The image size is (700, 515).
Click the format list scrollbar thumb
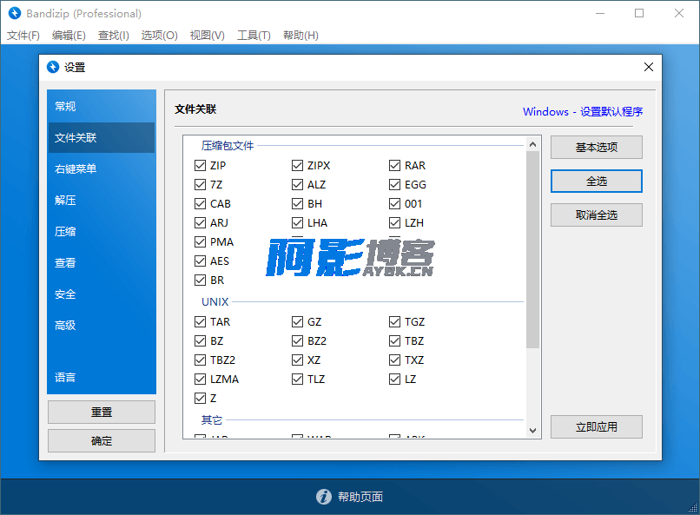[532, 250]
